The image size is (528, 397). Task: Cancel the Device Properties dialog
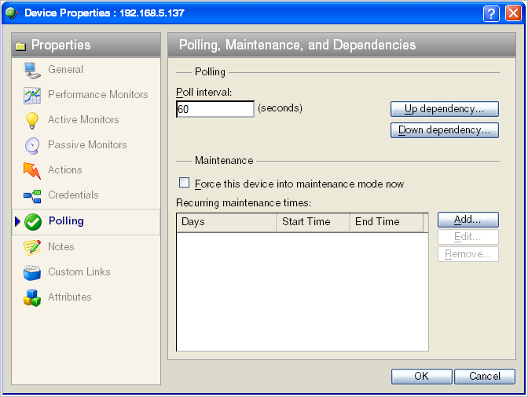485,376
